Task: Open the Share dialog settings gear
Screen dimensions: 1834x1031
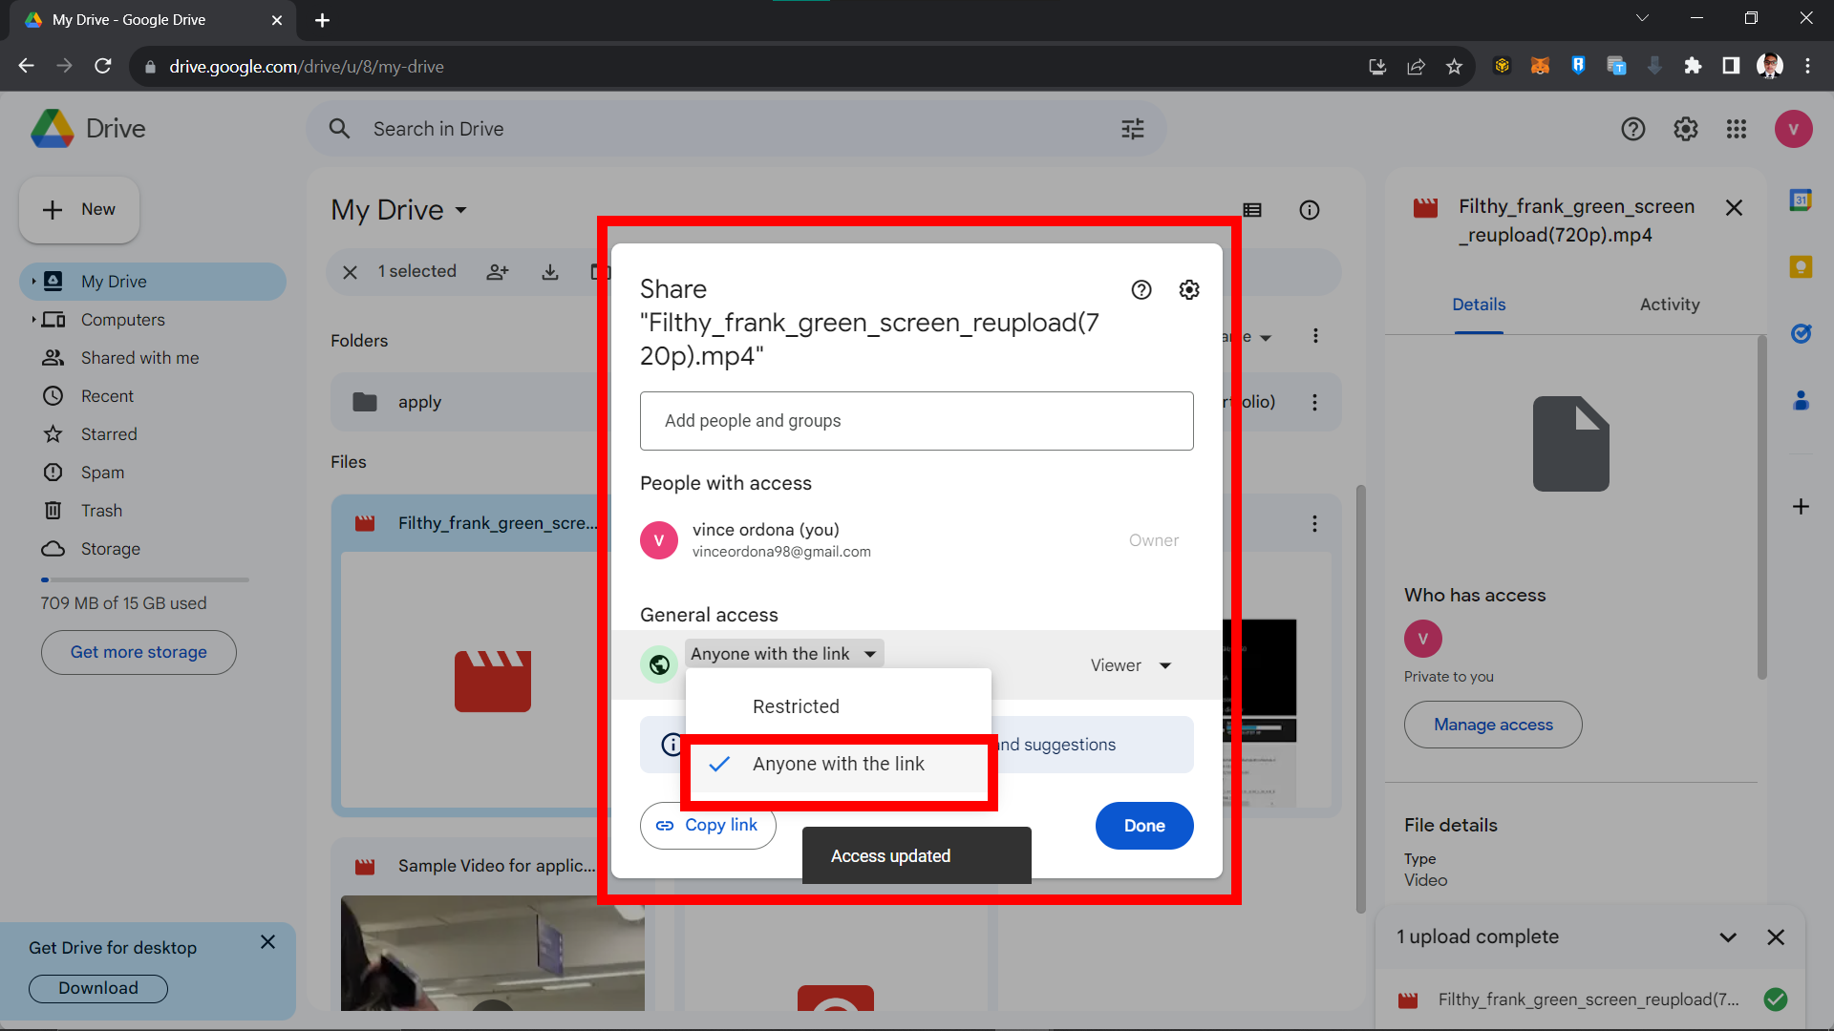Action: click(x=1189, y=289)
